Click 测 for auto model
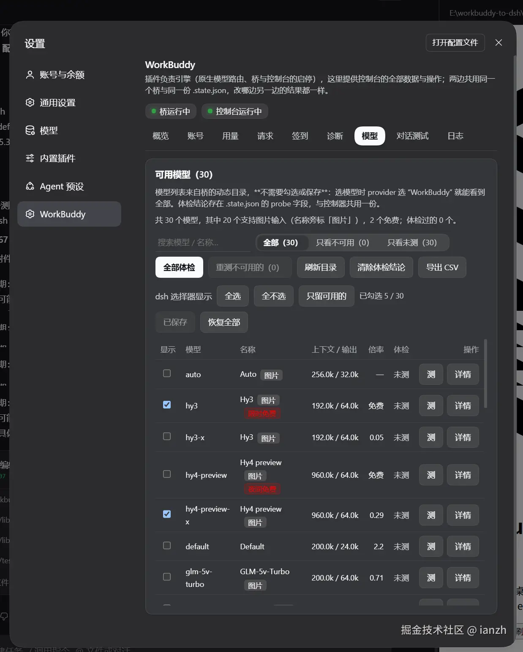The height and width of the screenshot is (652, 523). pyautogui.click(x=431, y=374)
